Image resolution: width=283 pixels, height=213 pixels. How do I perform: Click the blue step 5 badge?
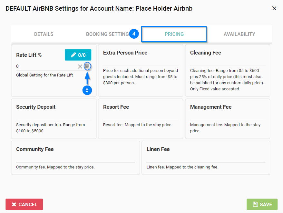pyautogui.click(x=87, y=90)
